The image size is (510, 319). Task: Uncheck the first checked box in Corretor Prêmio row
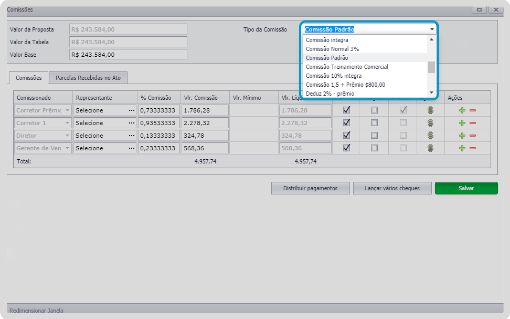[x=347, y=110]
